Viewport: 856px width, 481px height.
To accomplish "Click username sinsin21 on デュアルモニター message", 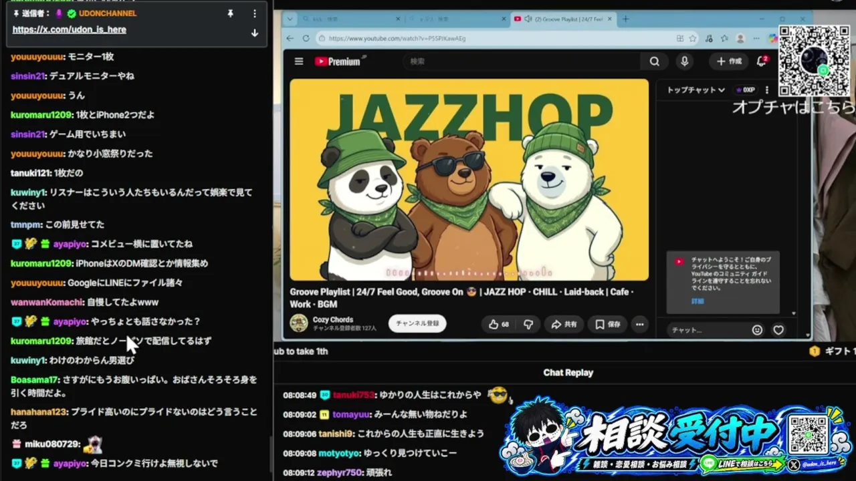I will pos(27,76).
